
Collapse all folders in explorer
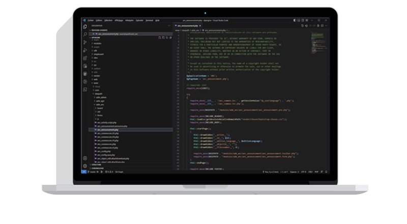tap(170, 38)
